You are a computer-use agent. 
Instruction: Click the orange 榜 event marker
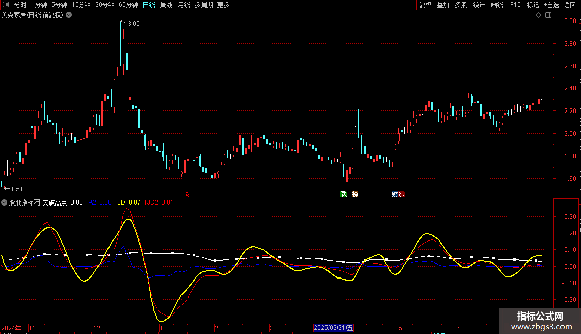point(355,194)
